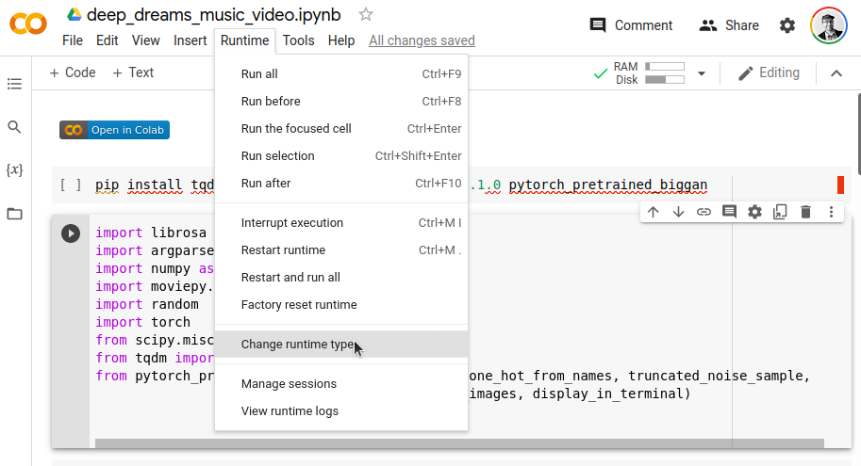The height and width of the screenshot is (466, 861).
Task: Click truncated_noise_sample in the code
Action: [716, 376]
